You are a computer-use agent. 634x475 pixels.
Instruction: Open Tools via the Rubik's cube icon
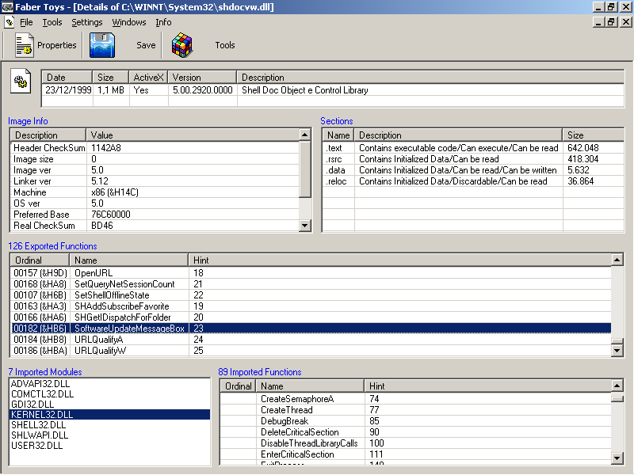click(183, 46)
